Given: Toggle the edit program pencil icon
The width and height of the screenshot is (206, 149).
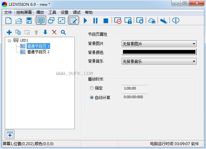Looking at the screenshot, I should point(73,21).
